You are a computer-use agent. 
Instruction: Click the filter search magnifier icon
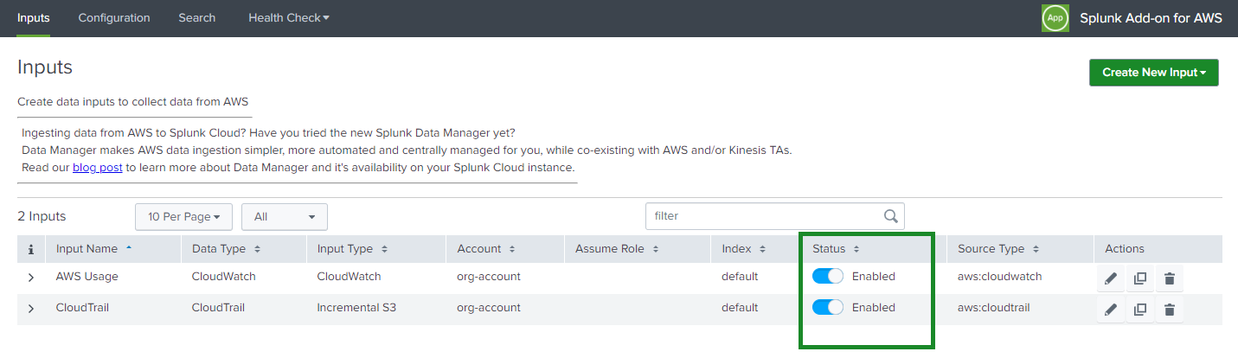(x=890, y=216)
